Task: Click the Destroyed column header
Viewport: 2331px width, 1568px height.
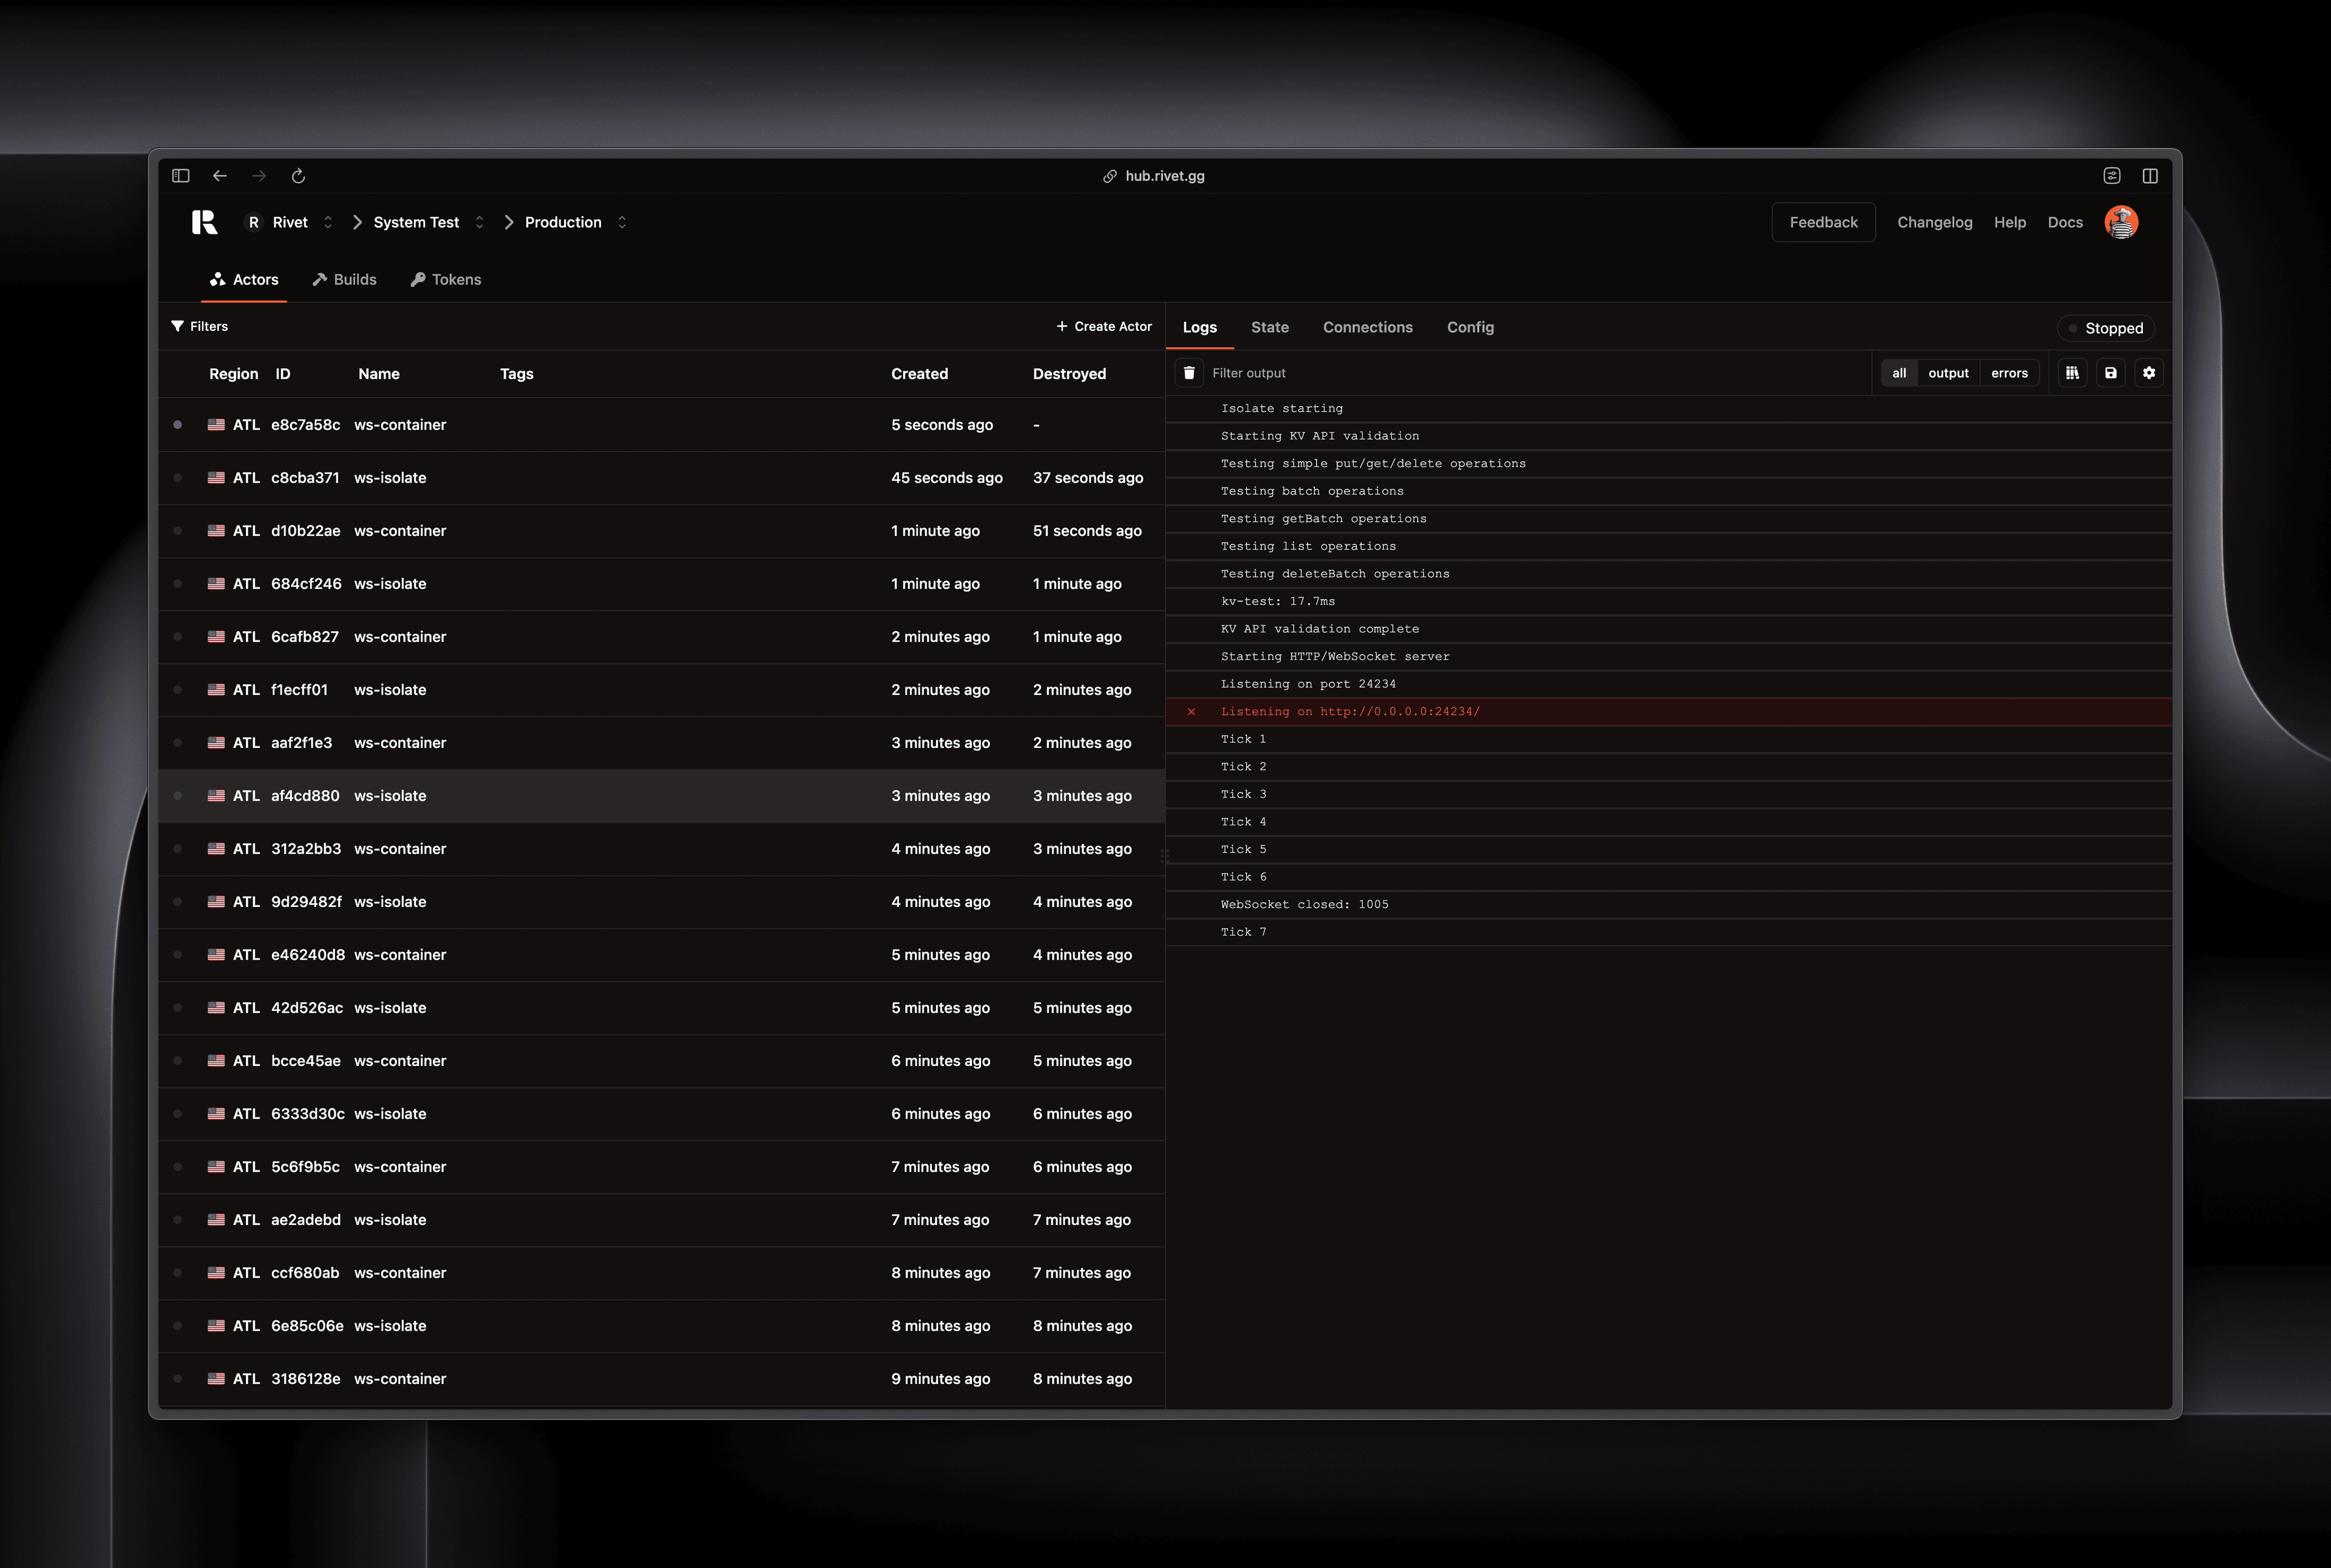Action: [1069, 374]
